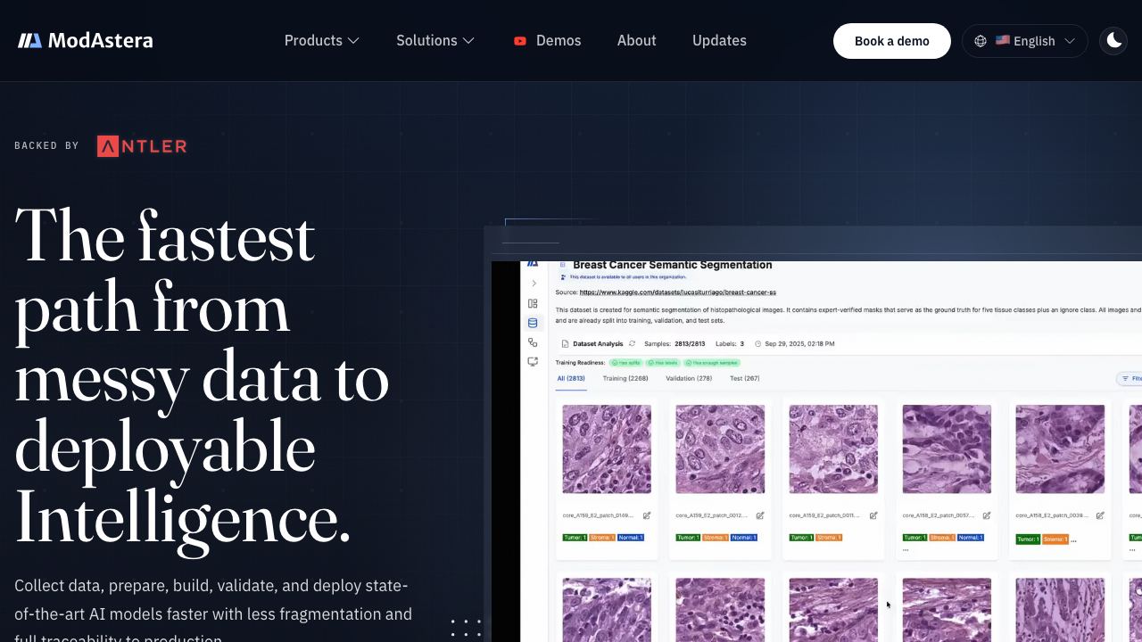
Task: Go to the About page
Action: coord(637,41)
